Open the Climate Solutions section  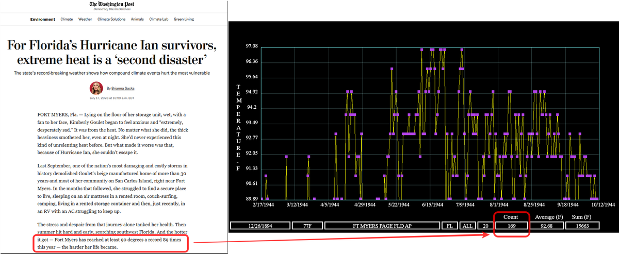pos(111,19)
